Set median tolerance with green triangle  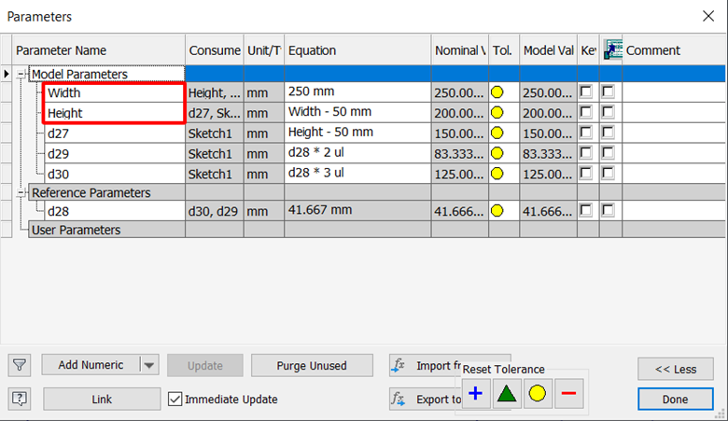click(x=507, y=394)
